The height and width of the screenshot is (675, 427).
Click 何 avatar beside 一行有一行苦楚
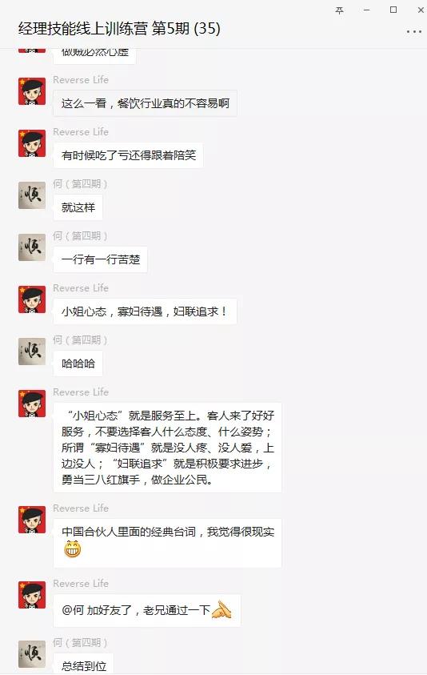[32, 247]
